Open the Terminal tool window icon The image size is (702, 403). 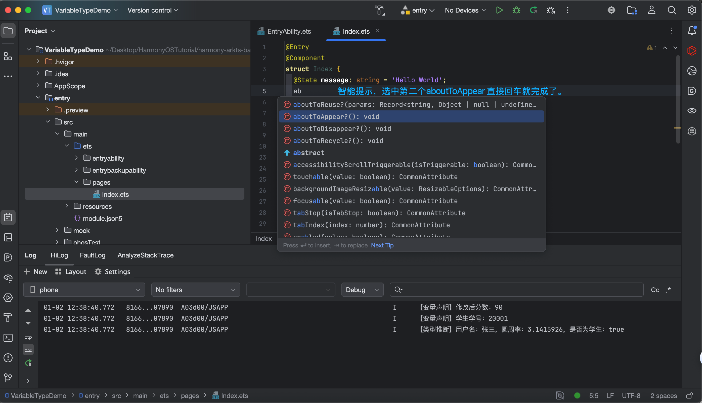(8, 338)
